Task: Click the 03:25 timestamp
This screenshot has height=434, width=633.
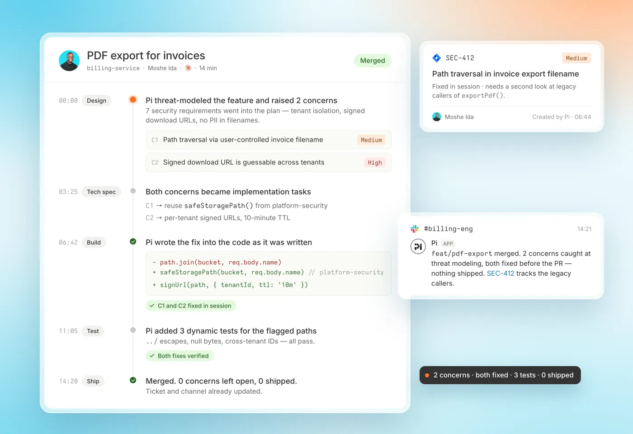Action: click(68, 192)
